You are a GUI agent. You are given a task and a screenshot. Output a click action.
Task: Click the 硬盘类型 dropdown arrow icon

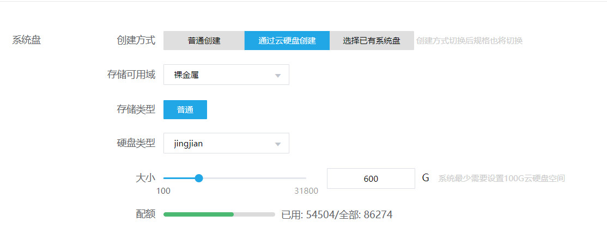click(278, 144)
